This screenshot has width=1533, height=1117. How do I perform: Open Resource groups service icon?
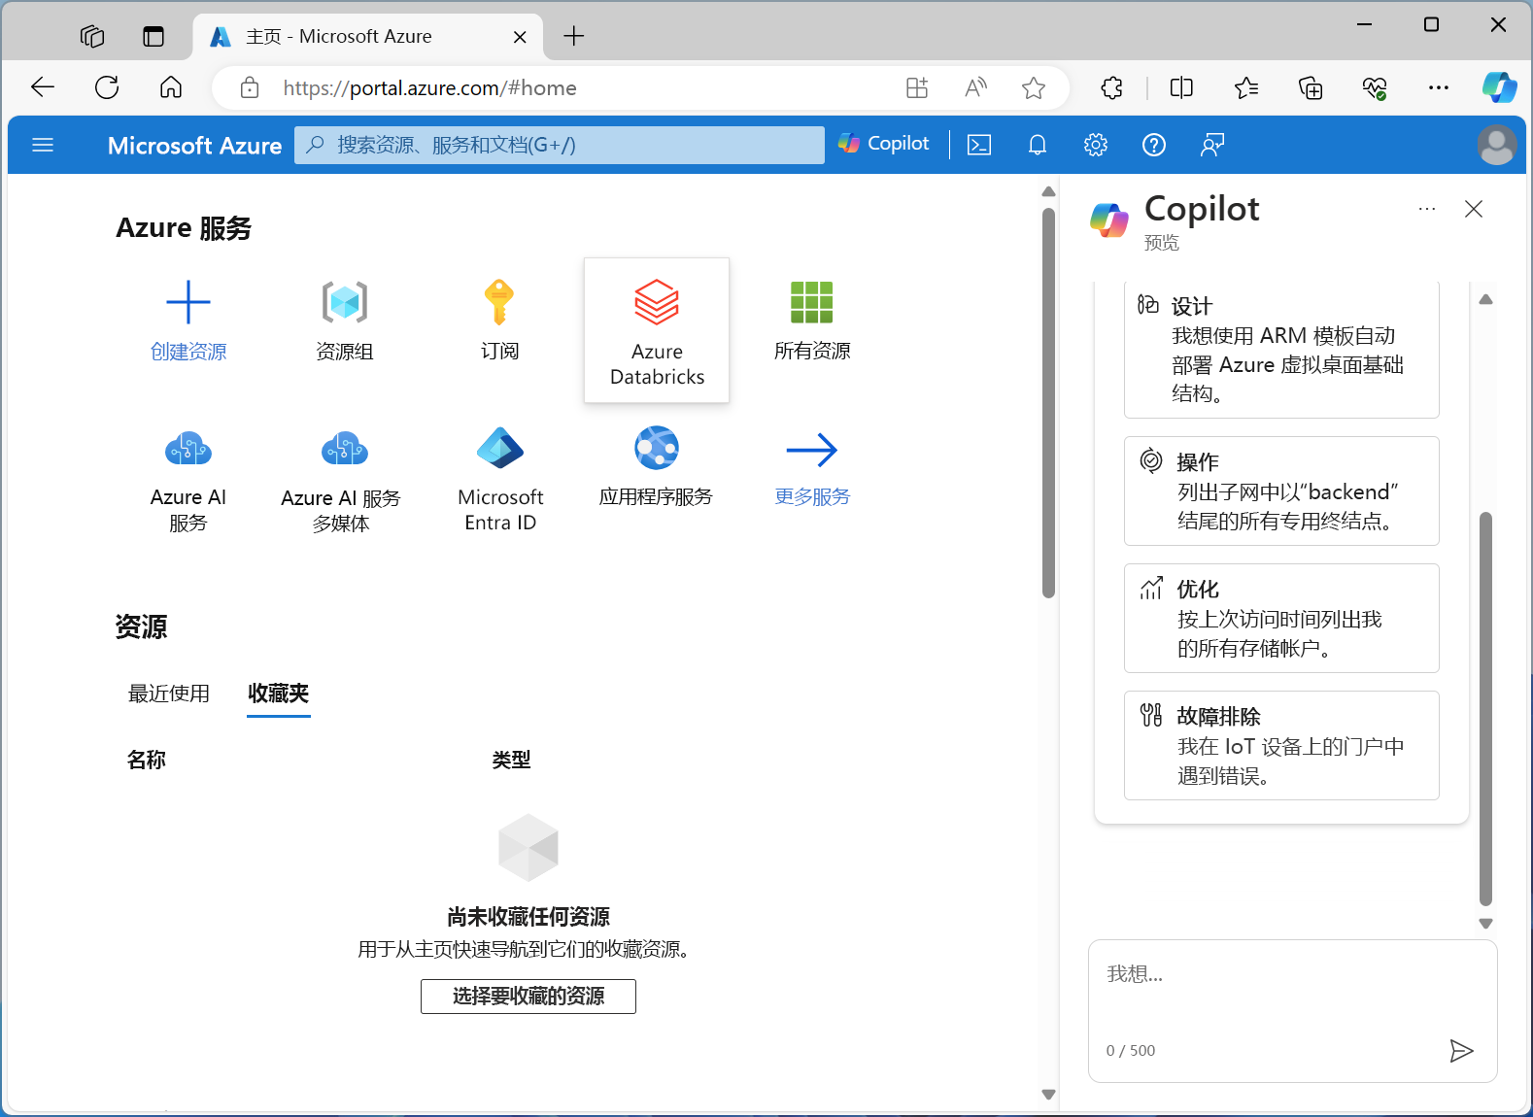click(345, 302)
